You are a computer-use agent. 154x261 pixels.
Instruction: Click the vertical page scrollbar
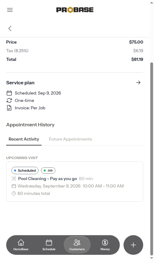[152, 159]
